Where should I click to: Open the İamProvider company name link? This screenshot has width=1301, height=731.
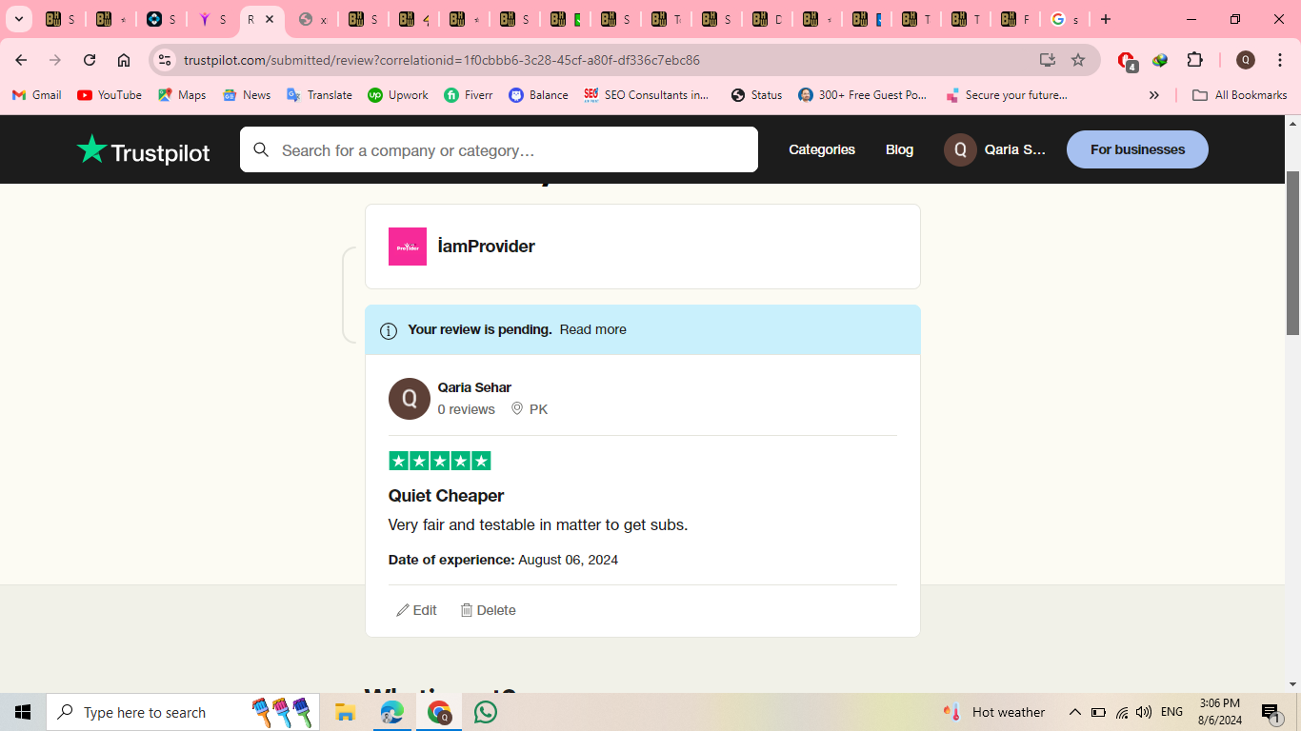point(487,247)
